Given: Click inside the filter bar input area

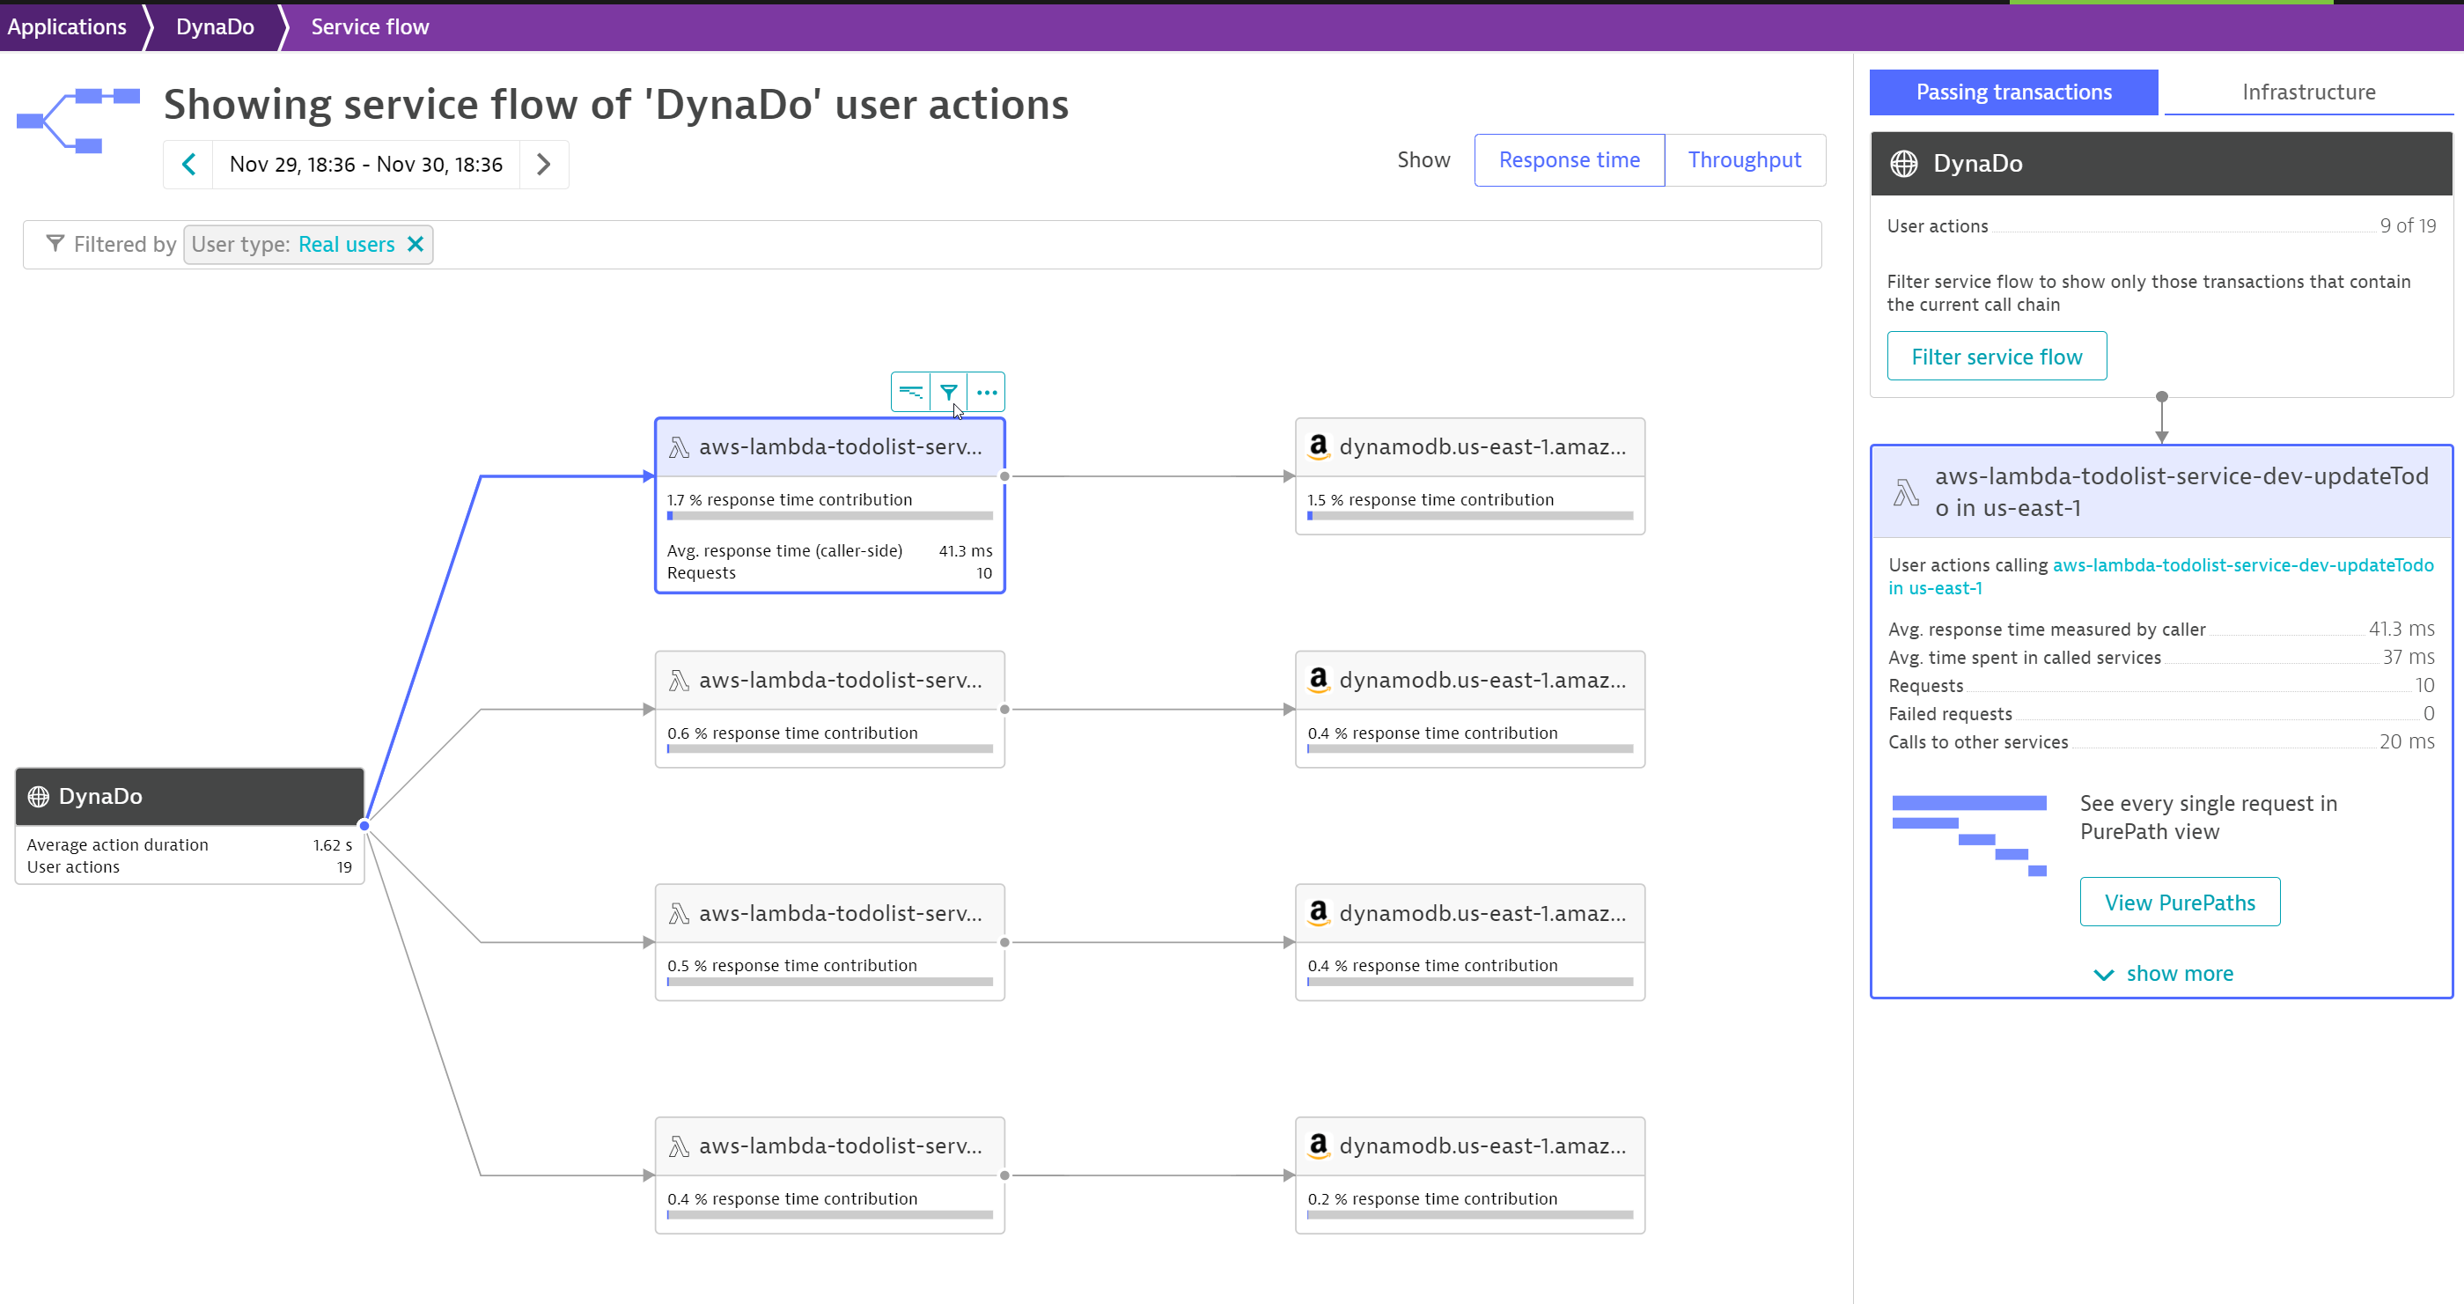Looking at the screenshot, I should coord(1125,245).
